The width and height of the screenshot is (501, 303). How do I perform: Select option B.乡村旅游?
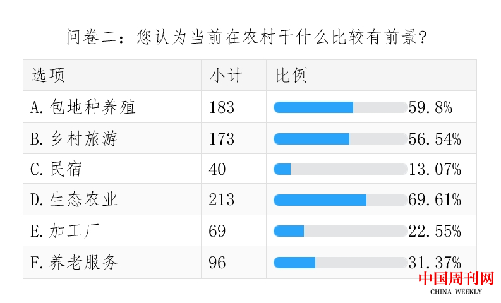[74, 139]
